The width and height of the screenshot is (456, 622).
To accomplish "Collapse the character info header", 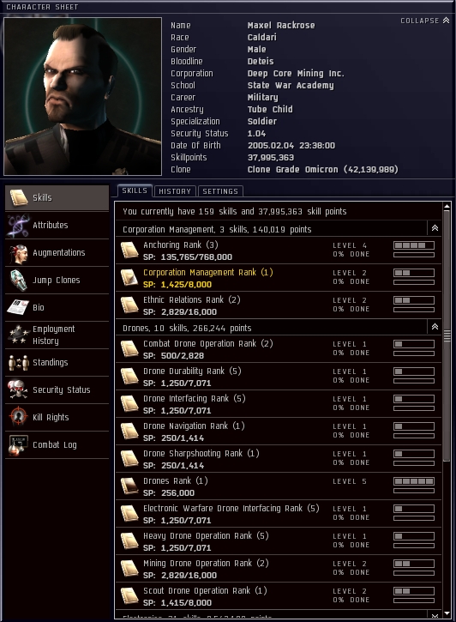I will 424,21.
